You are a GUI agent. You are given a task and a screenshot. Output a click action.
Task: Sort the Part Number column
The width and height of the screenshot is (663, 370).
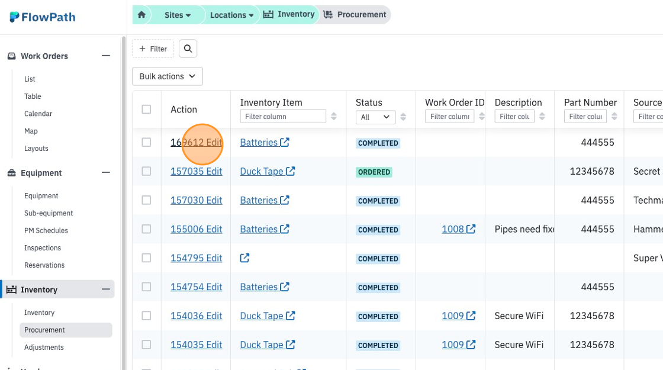[x=614, y=116]
